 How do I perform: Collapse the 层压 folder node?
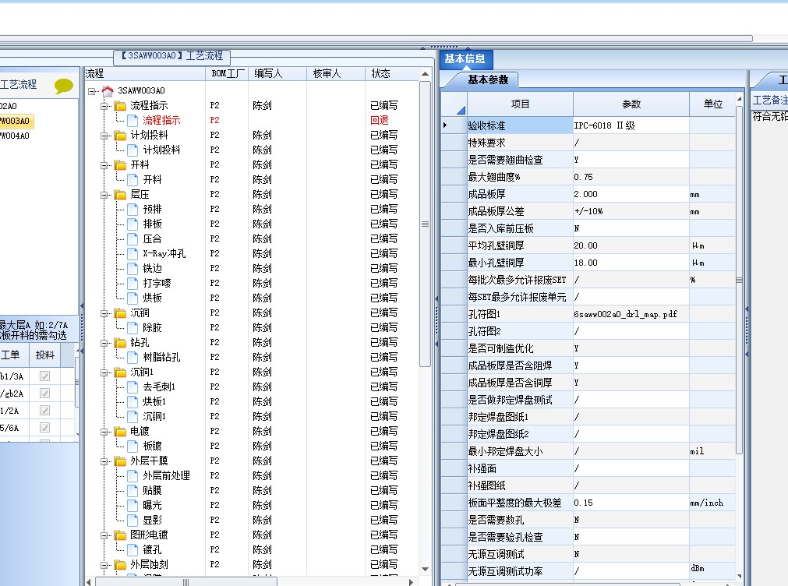104,195
